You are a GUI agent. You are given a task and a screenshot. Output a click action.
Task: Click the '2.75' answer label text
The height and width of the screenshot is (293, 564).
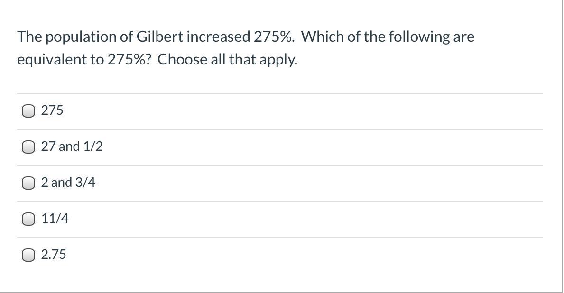click(x=54, y=254)
